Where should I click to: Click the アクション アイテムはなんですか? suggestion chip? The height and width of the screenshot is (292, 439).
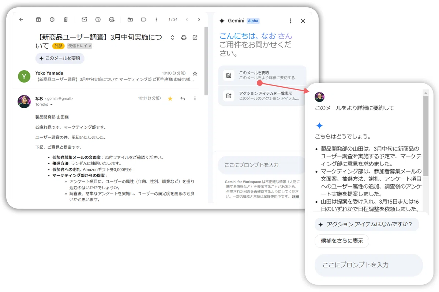(x=367, y=224)
